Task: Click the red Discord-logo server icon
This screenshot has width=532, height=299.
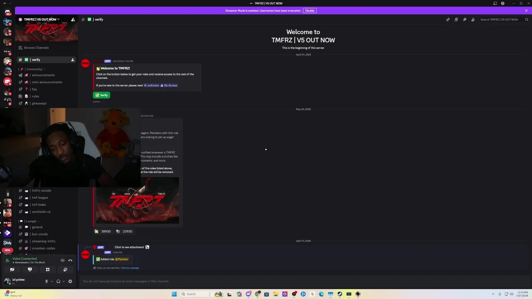Action: pyautogui.click(x=7, y=81)
